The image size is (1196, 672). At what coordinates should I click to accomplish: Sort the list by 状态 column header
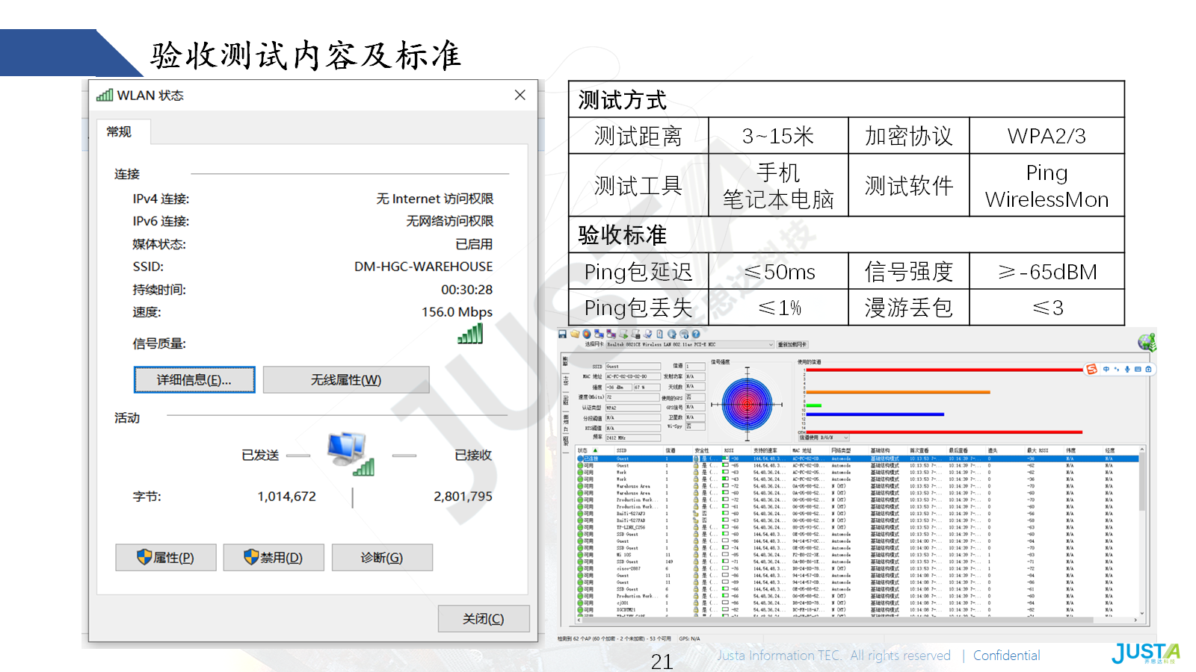(x=583, y=450)
